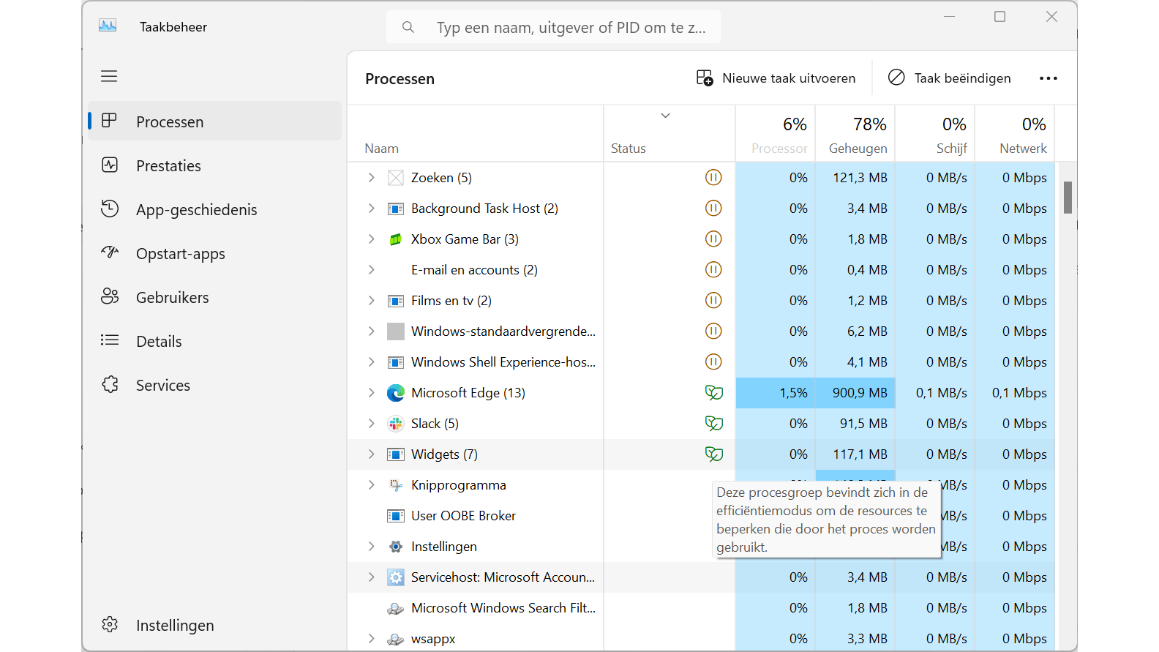Click the hamburger navigation menu icon

click(109, 76)
